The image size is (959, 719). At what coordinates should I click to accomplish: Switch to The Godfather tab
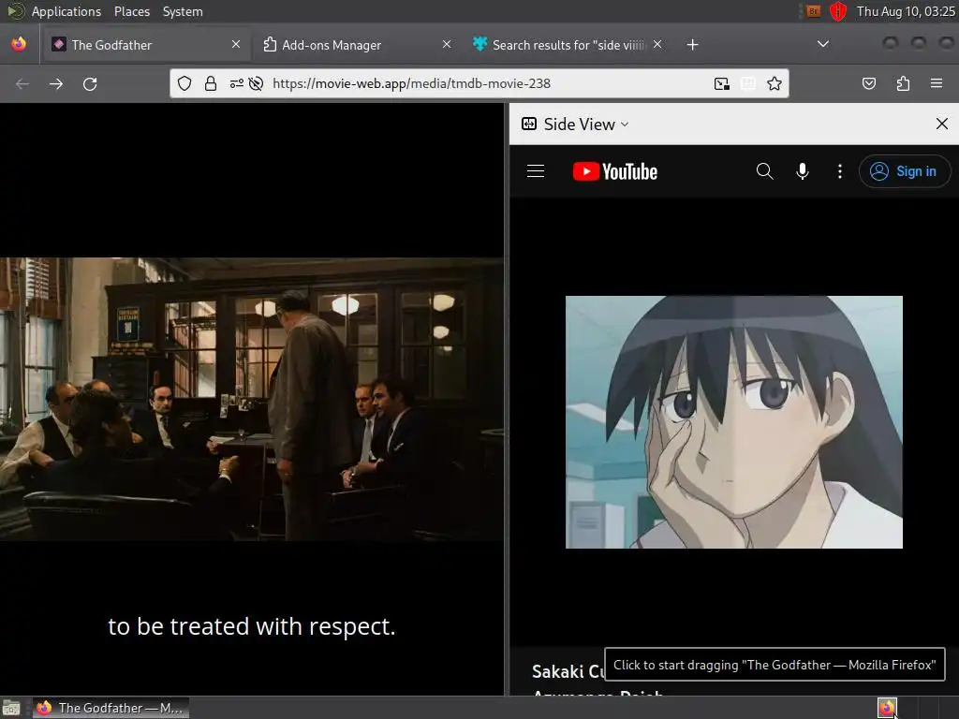(x=145, y=45)
